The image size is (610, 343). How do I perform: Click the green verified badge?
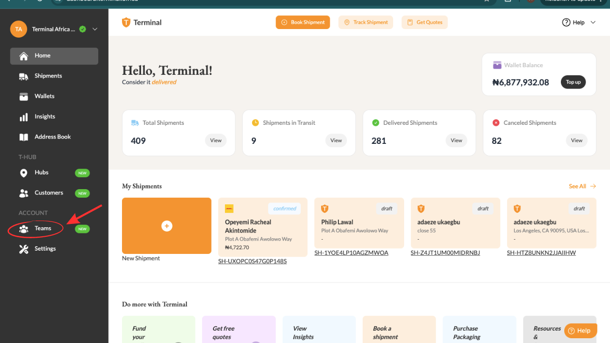(x=83, y=29)
